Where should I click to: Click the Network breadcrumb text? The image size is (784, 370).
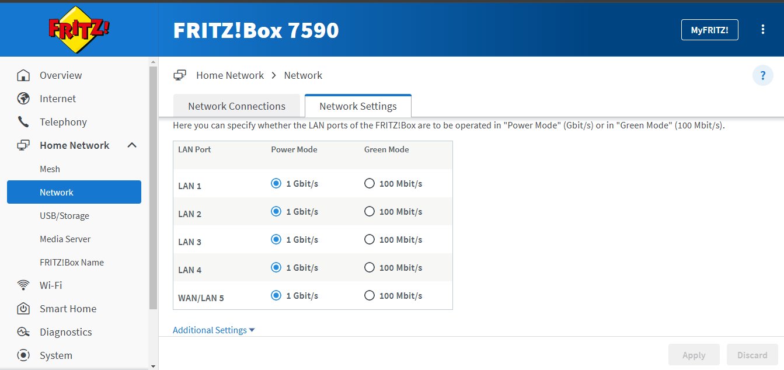[x=303, y=75]
